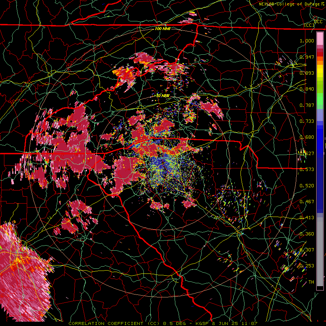This screenshot has width=326, height=326.
Task: Select the 0.733 legend value
Action: [x=307, y=121]
